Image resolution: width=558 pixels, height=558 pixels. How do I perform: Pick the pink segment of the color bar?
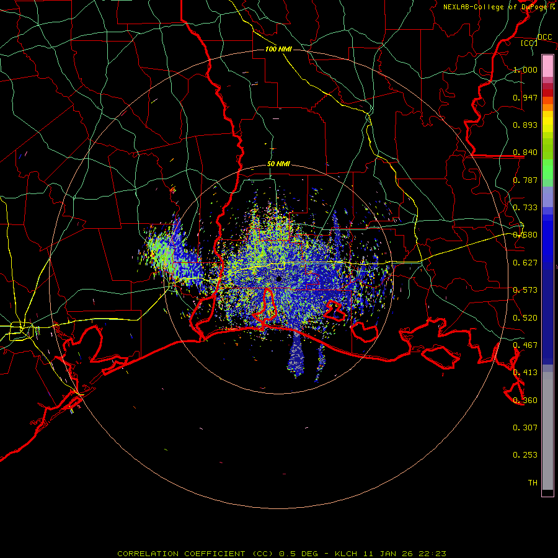(547, 66)
